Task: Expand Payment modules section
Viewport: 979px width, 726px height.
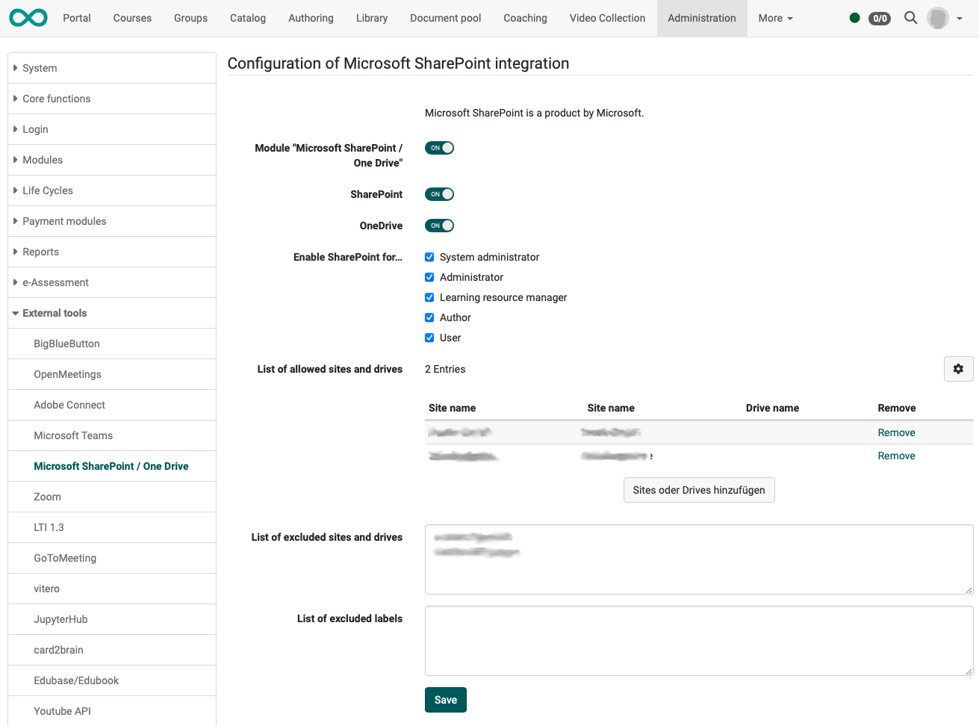Action: (x=112, y=221)
